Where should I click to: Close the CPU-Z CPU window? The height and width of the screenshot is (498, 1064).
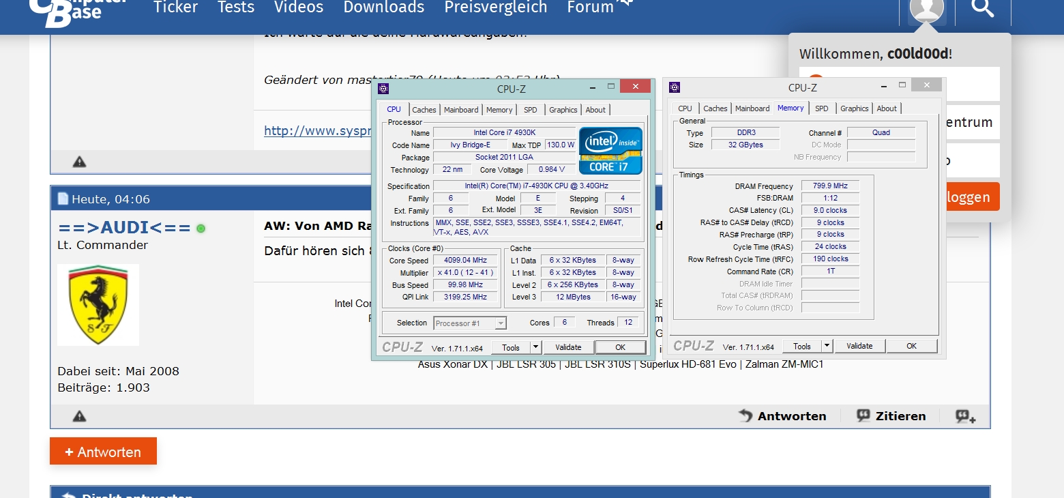pyautogui.click(x=636, y=87)
